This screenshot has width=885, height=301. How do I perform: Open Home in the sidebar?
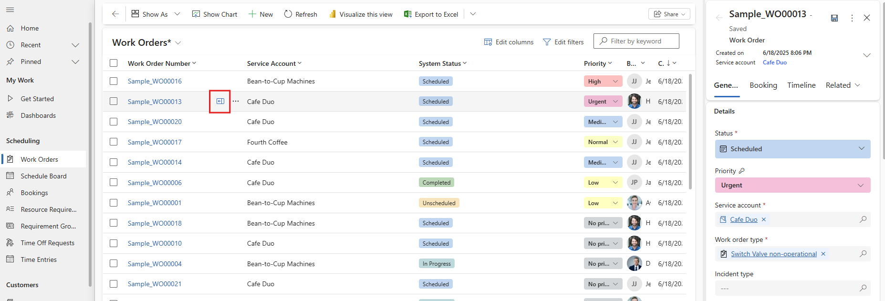[x=30, y=28]
